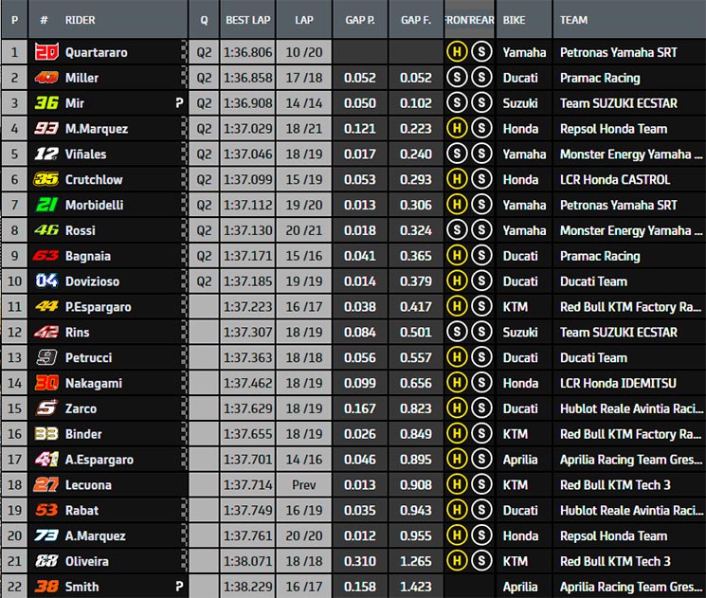This screenshot has width=706, height=598.
Task: Click gap value 0.310 for Oliveira
Action: tap(360, 561)
